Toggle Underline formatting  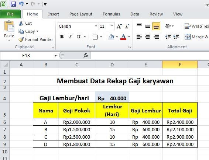pos(79,37)
